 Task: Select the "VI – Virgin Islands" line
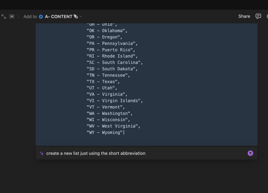coord(115,101)
